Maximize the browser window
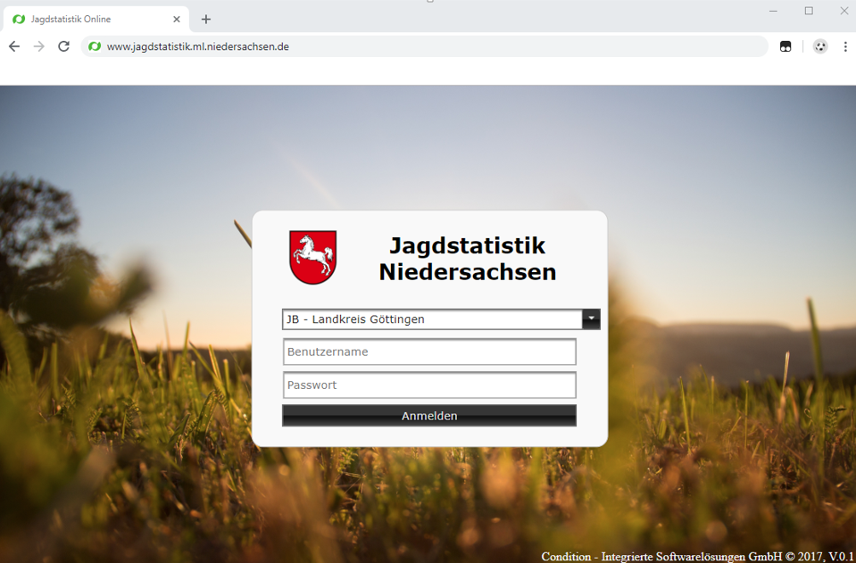 809,11
